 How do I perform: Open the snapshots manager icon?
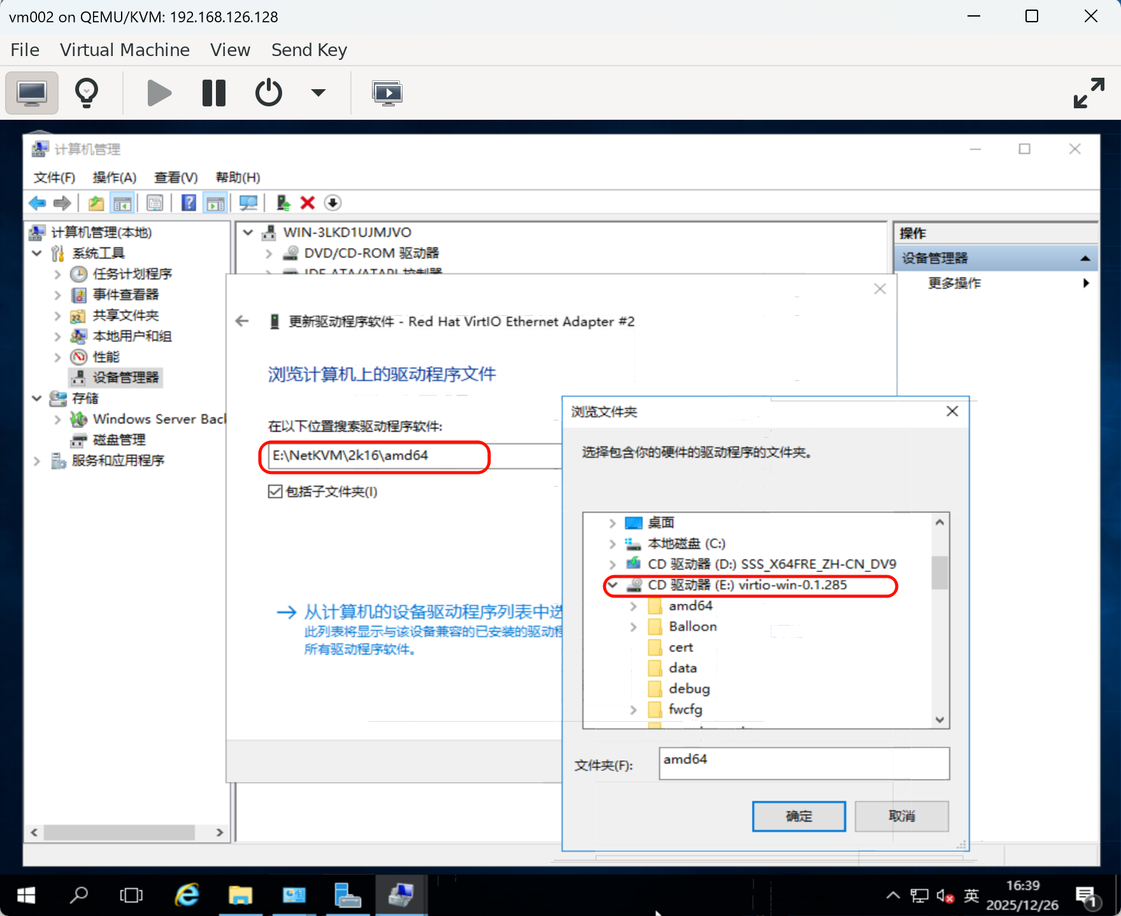pos(387,93)
